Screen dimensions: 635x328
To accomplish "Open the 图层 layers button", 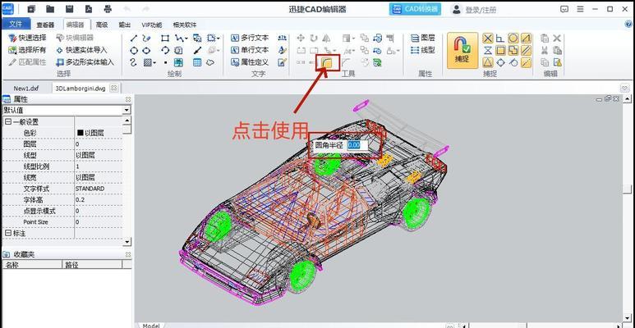I will [x=422, y=38].
